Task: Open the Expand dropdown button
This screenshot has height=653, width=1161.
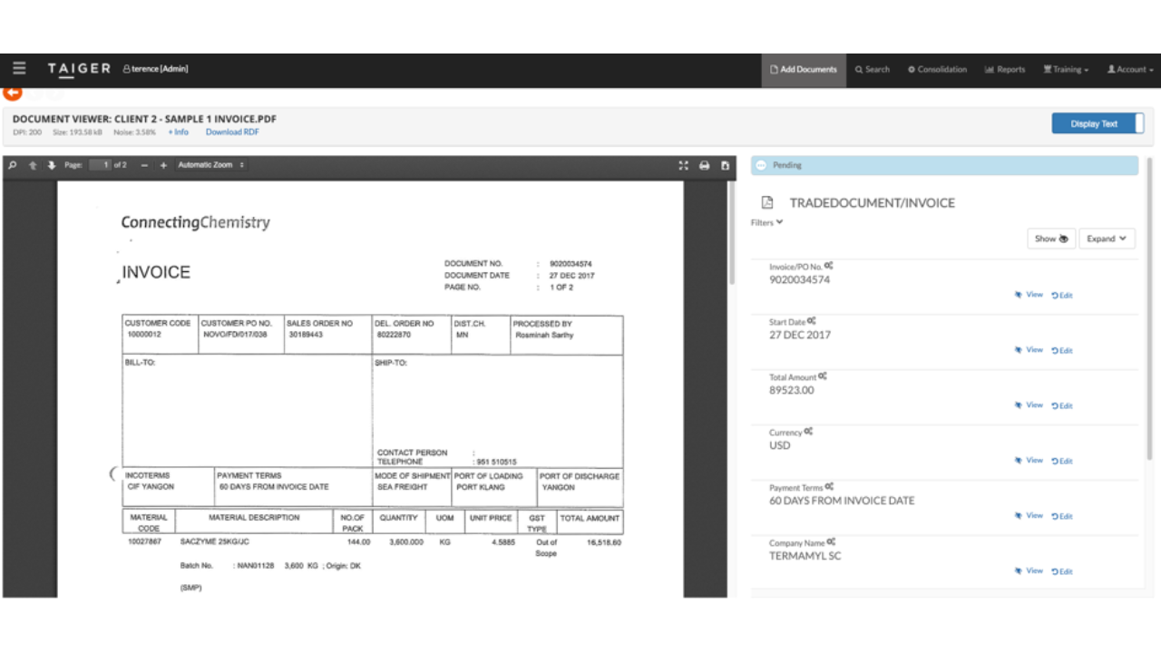Action: 1107,239
